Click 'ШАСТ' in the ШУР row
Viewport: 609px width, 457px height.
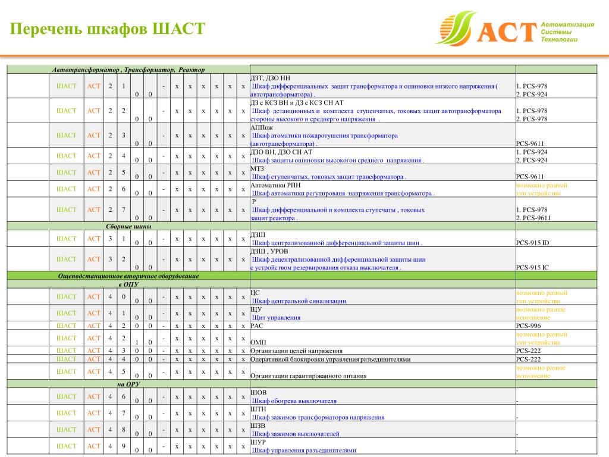point(67,446)
